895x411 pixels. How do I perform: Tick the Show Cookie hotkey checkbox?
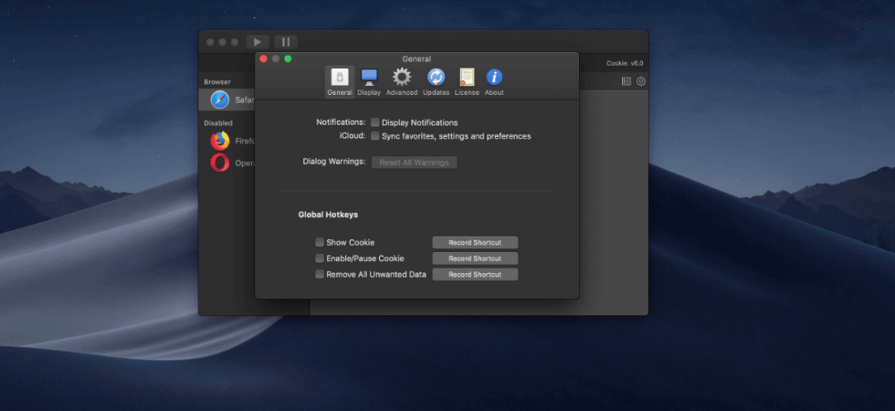point(320,242)
